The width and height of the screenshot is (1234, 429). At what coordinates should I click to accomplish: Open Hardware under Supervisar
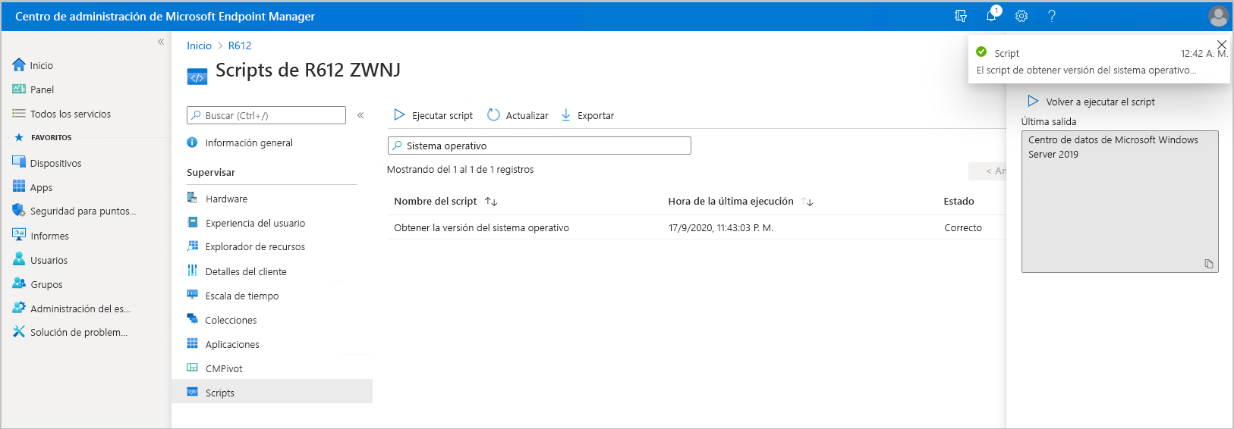pos(217,199)
